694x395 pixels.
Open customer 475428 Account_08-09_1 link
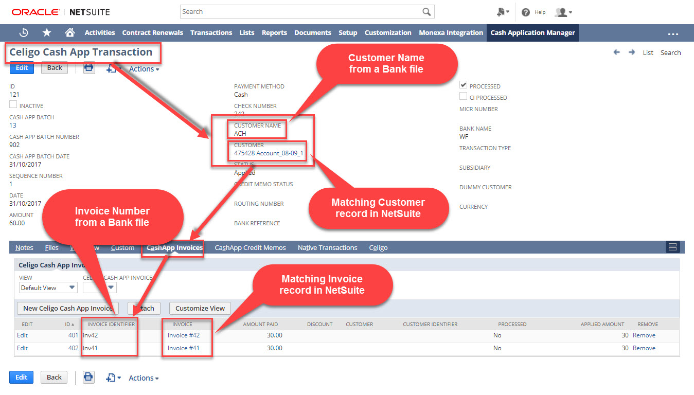coord(269,153)
